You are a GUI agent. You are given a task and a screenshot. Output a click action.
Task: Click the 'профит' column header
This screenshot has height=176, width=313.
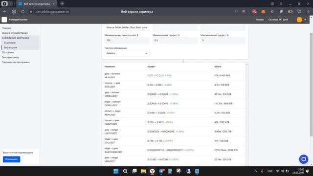[151, 66]
